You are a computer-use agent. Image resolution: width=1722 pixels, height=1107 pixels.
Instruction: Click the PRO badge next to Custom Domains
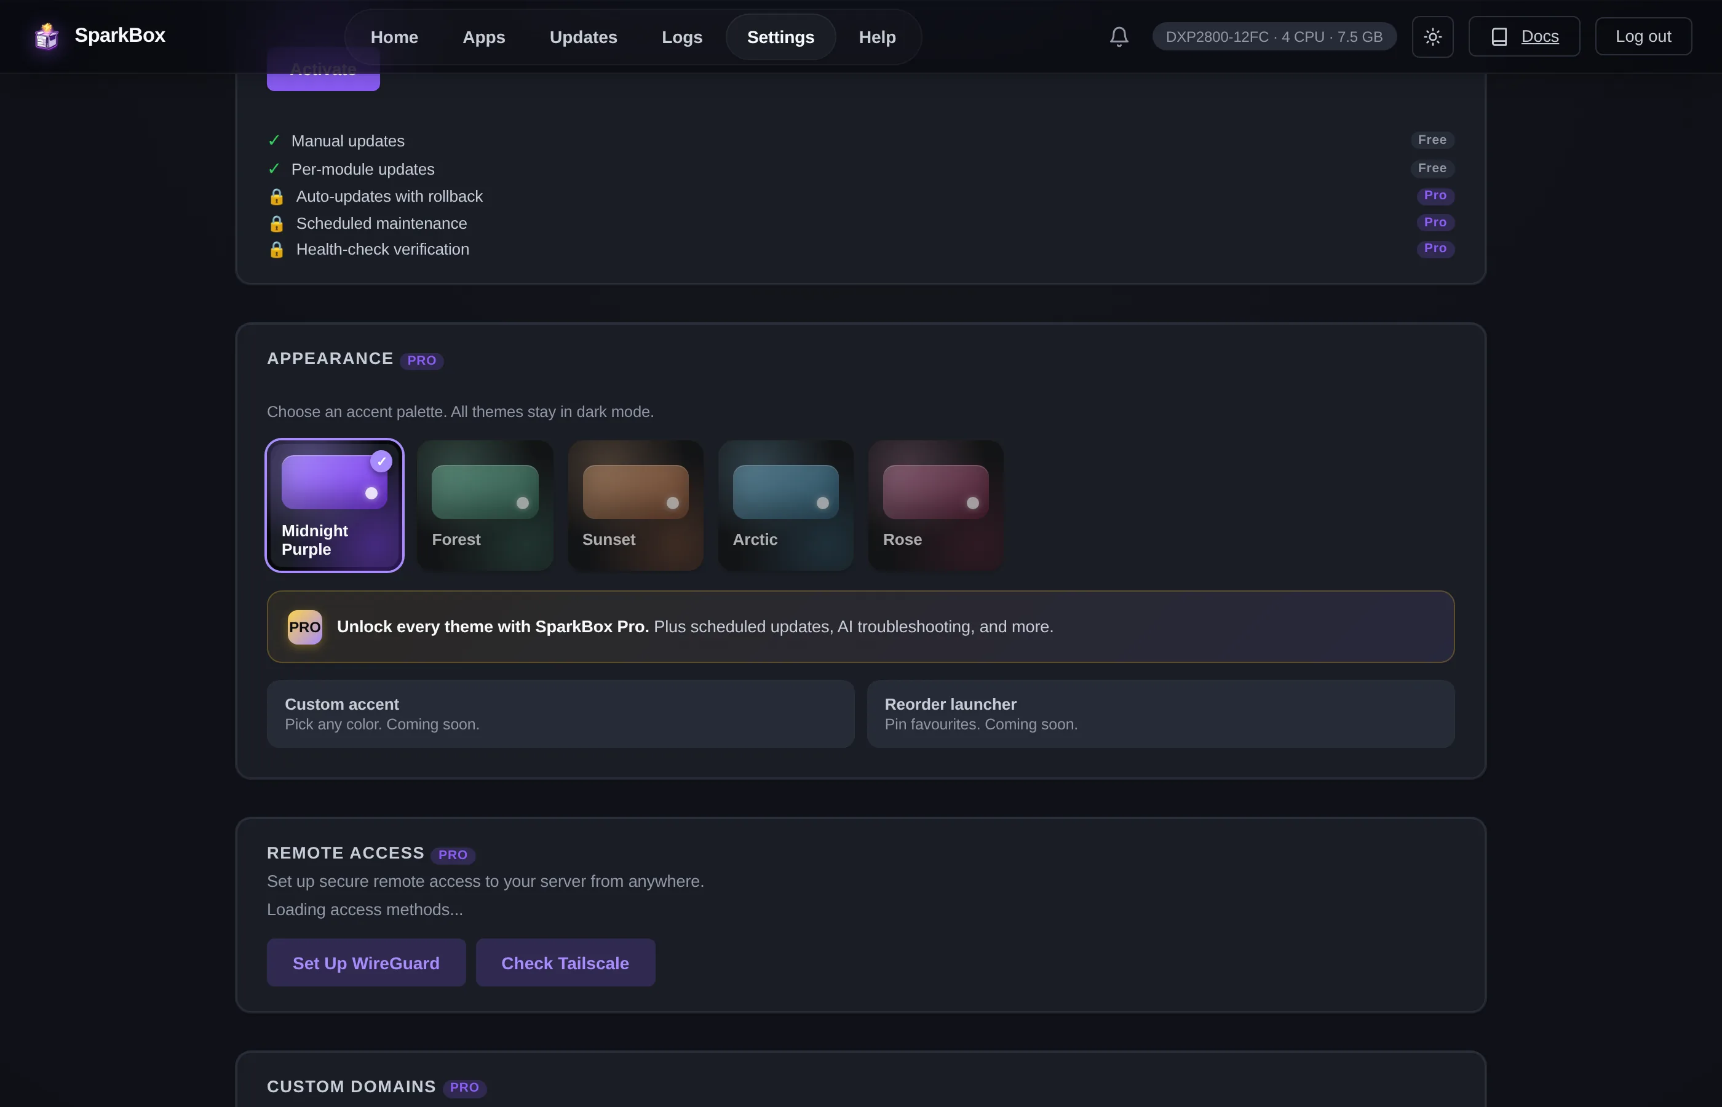[x=464, y=1087]
